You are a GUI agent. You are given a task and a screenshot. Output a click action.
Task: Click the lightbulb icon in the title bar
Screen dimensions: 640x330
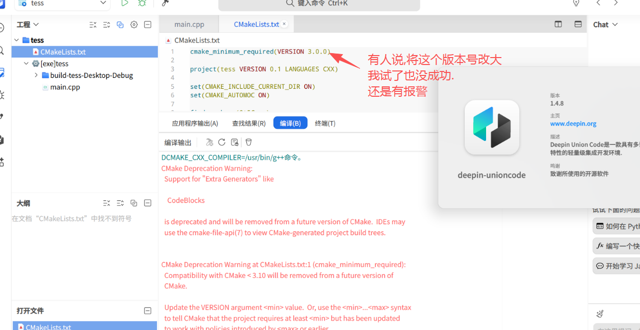[x=576, y=3]
